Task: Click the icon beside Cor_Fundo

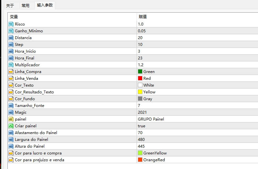Action: [x=11, y=99]
